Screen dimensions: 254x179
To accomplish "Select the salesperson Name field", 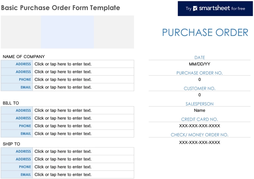I will tap(199, 110).
